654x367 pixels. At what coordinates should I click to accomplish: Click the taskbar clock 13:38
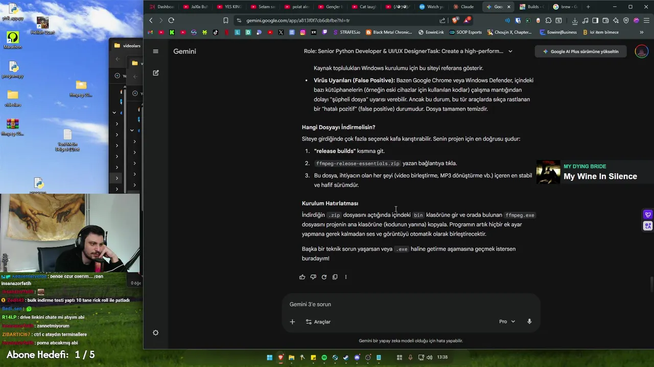(x=442, y=357)
